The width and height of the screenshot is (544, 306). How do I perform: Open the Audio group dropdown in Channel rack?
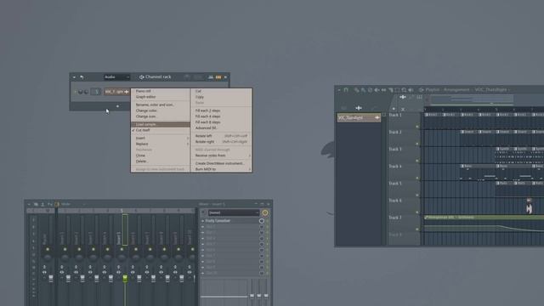click(117, 77)
